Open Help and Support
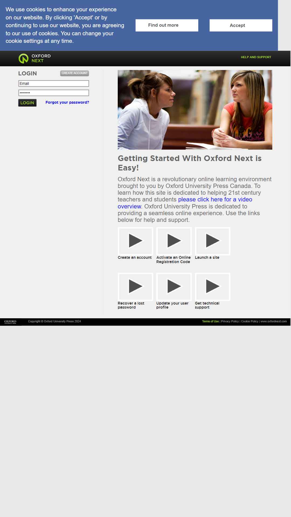The width and height of the screenshot is (291, 517). coord(256,57)
